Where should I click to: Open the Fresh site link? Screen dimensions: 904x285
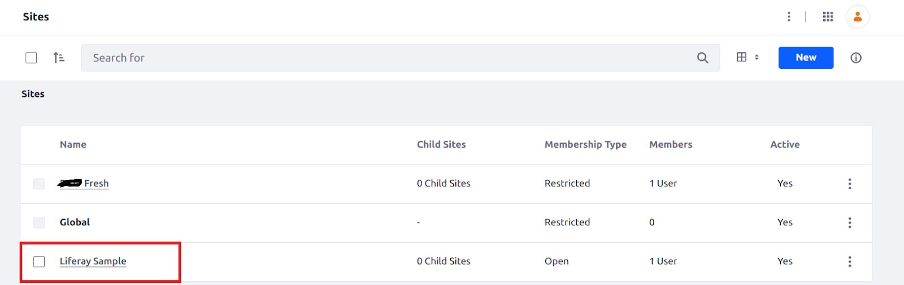click(84, 183)
